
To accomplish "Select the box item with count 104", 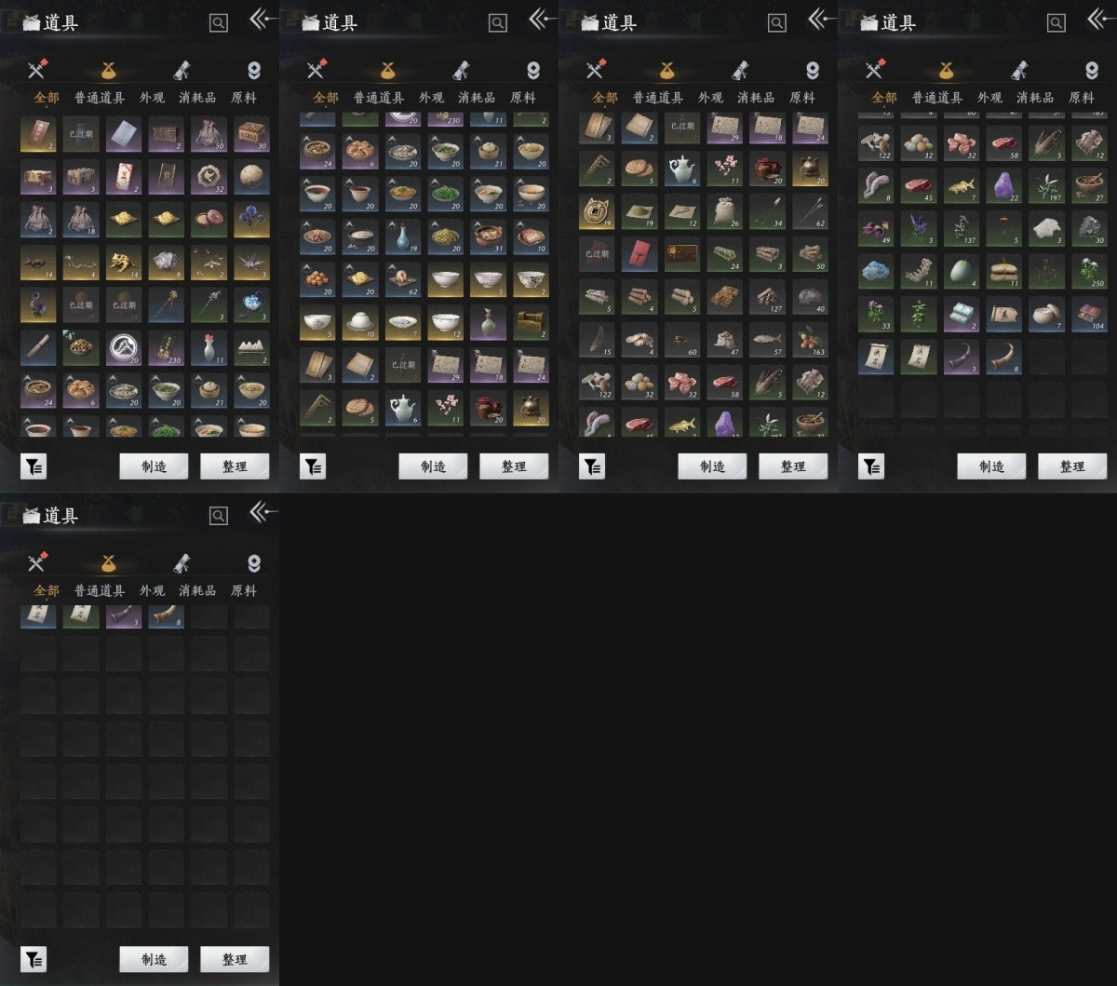I will click(1090, 314).
